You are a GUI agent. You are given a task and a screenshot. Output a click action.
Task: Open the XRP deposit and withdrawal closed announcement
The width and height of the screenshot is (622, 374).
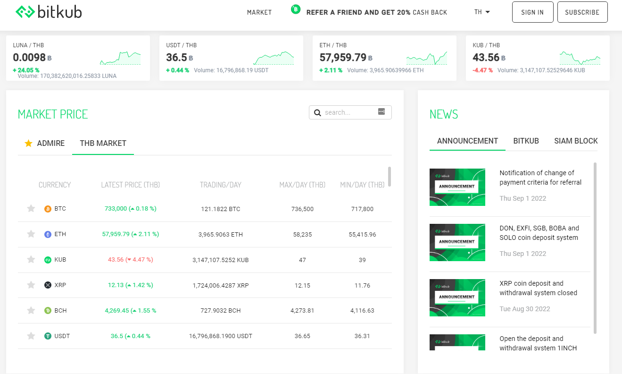[x=538, y=288]
